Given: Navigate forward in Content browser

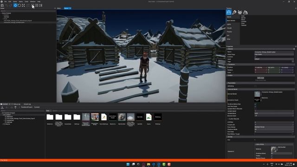Looking at the screenshot, I should [11, 107].
